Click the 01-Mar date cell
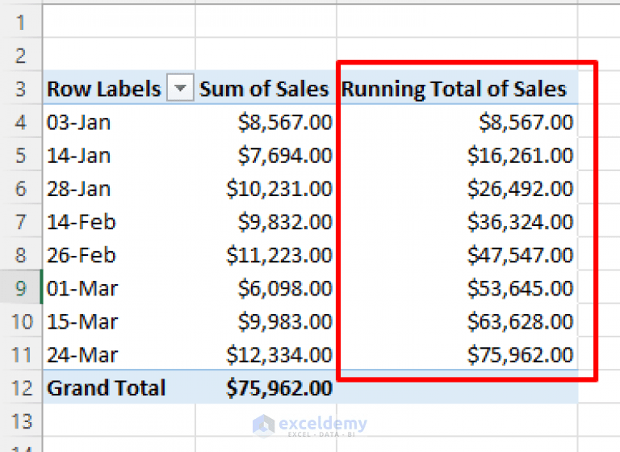620x452 pixels. [x=119, y=287]
